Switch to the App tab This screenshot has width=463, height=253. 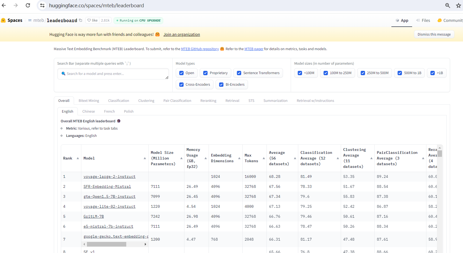pos(402,20)
